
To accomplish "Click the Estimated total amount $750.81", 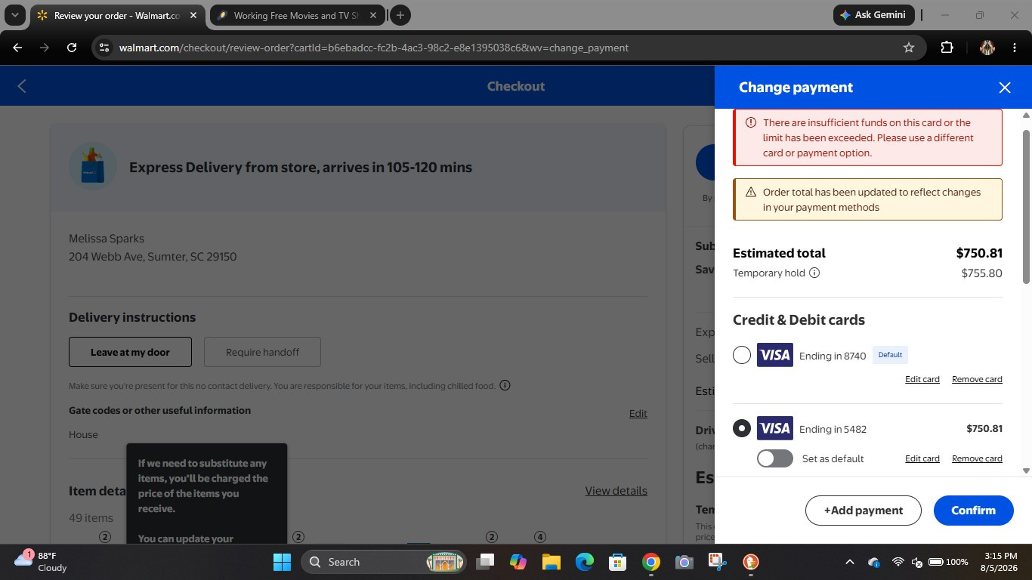I will tap(979, 253).
